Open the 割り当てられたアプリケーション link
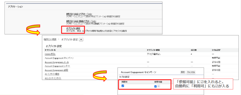 click(x=79, y=14)
